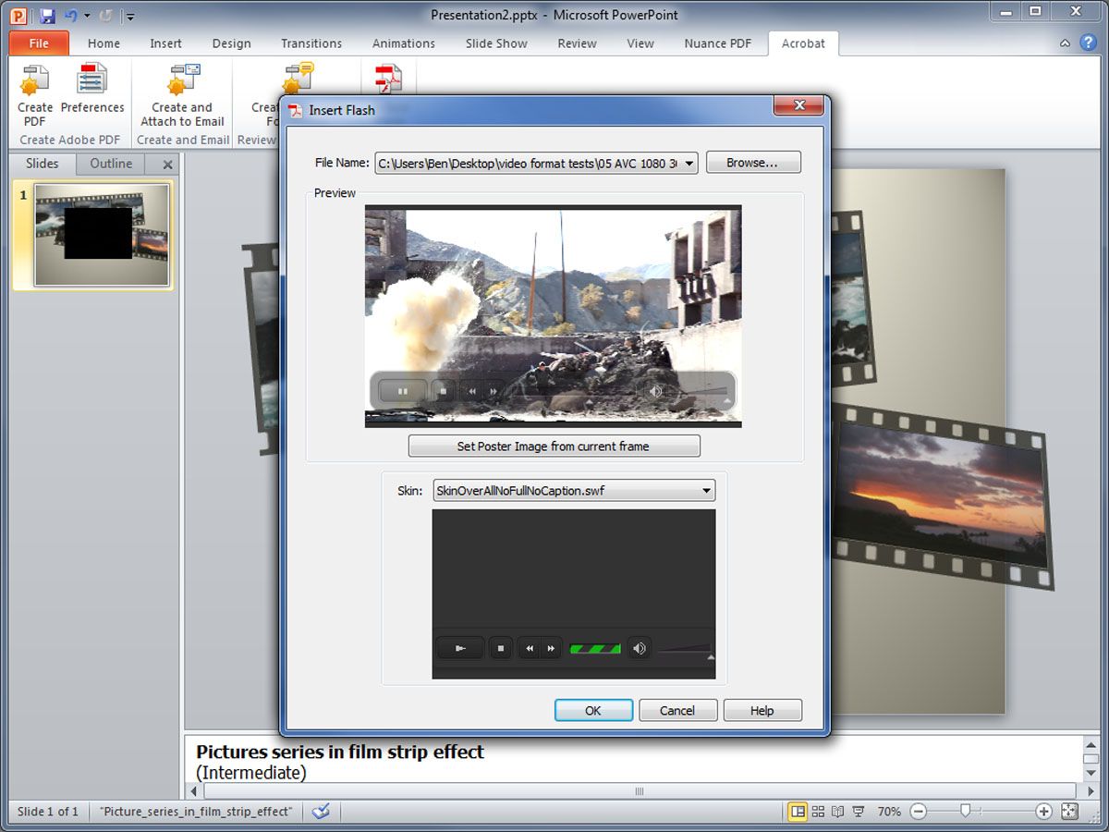This screenshot has width=1109, height=832.
Task: Switch to the Home ribbon tab
Action: point(104,43)
